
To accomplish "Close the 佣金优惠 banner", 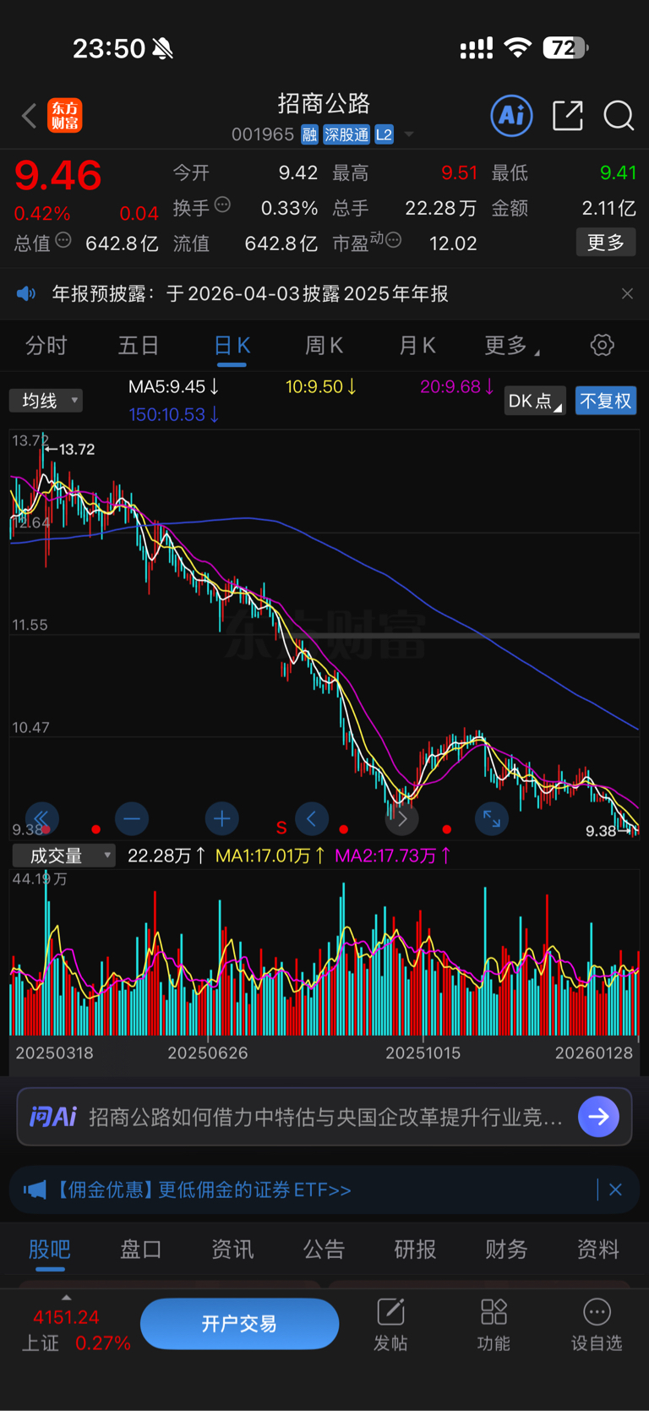I will coord(615,1190).
